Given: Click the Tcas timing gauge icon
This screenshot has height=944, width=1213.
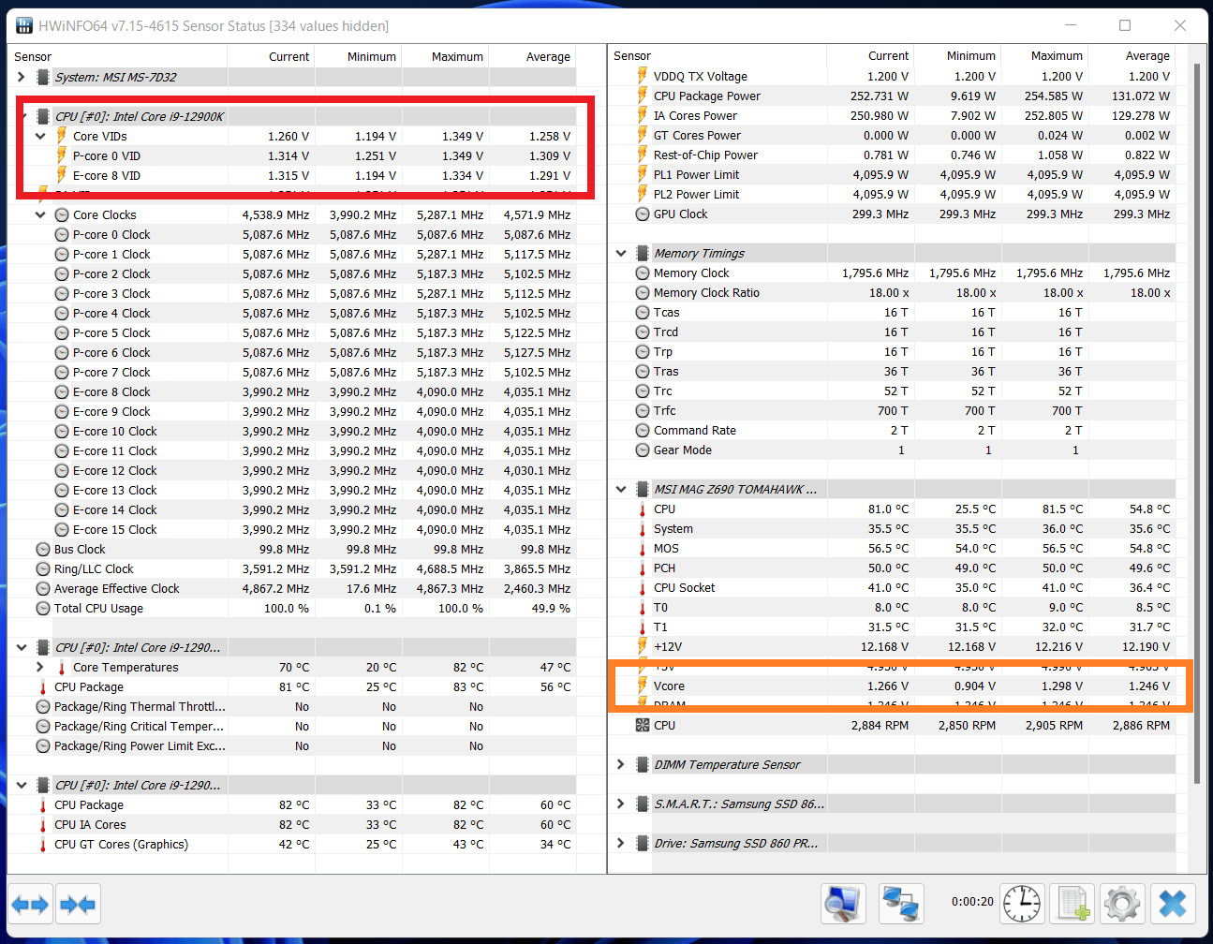Looking at the screenshot, I should click(643, 312).
